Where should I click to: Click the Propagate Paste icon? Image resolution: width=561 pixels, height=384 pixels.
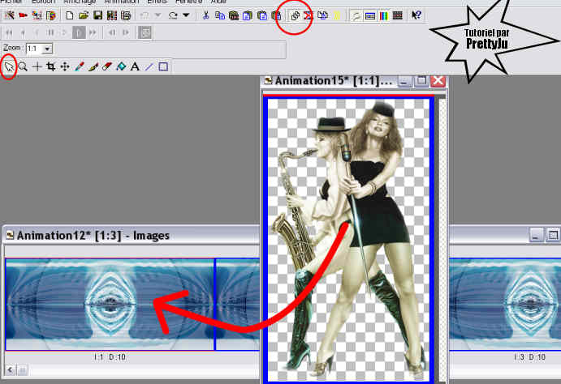point(296,15)
